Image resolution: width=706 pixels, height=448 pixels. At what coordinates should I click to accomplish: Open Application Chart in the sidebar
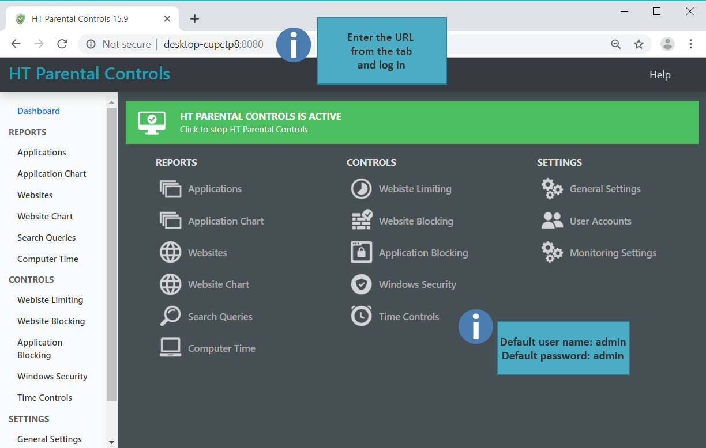[x=52, y=174]
